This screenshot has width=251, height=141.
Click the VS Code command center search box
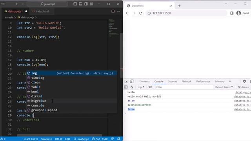(x=47, y=4)
